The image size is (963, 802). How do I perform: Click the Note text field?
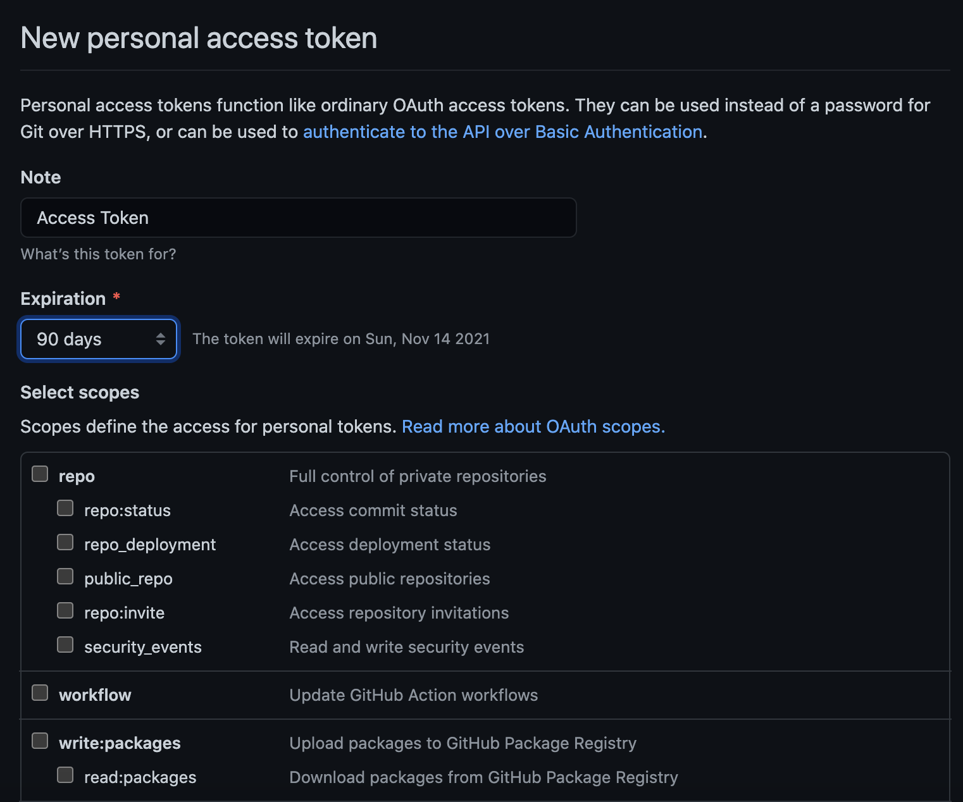click(x=298, y=218)
